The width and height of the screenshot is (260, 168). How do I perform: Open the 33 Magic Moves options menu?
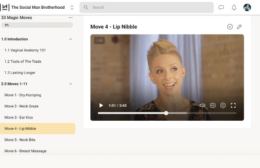pos(71,18)
